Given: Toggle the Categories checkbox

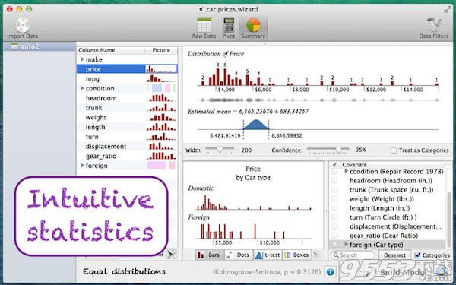Looking at the screenshot, I should [417, 255].
